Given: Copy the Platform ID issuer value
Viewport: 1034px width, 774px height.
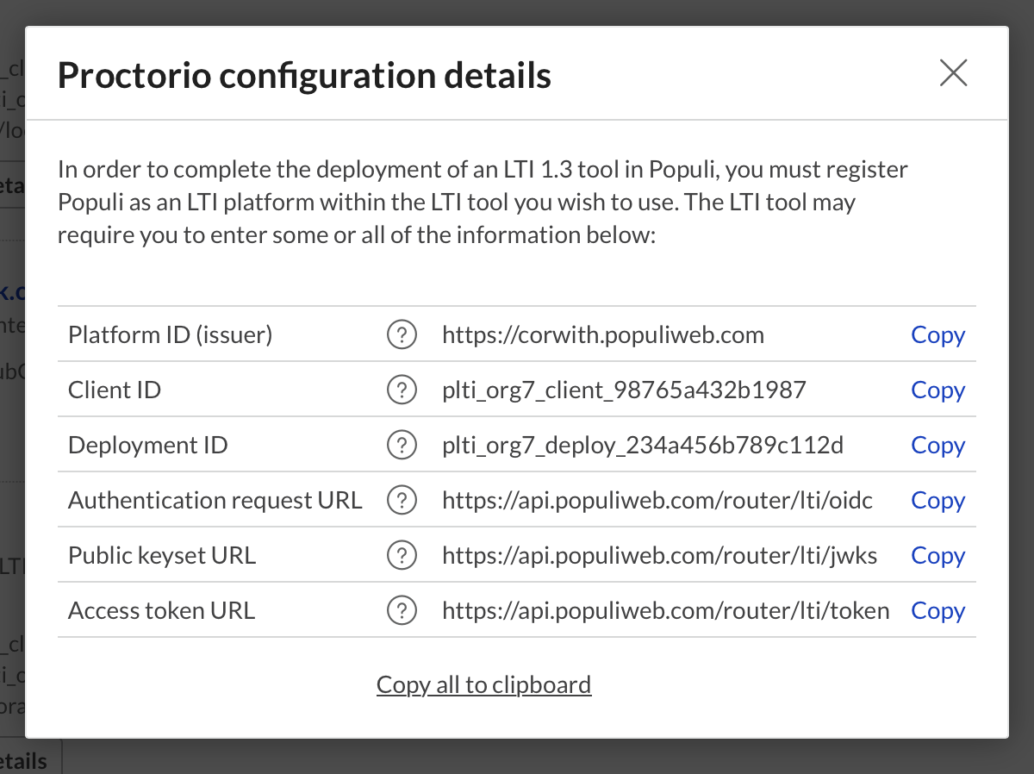Looking at the screenshot, I should [x=937, y=334].
